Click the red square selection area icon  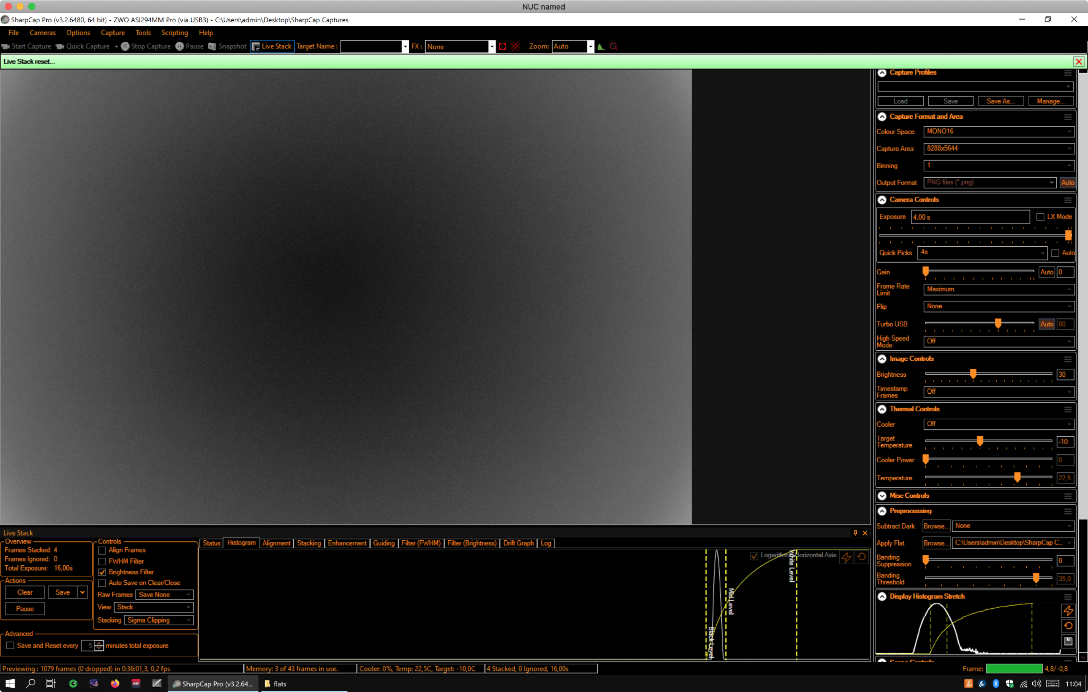(503, 46)
